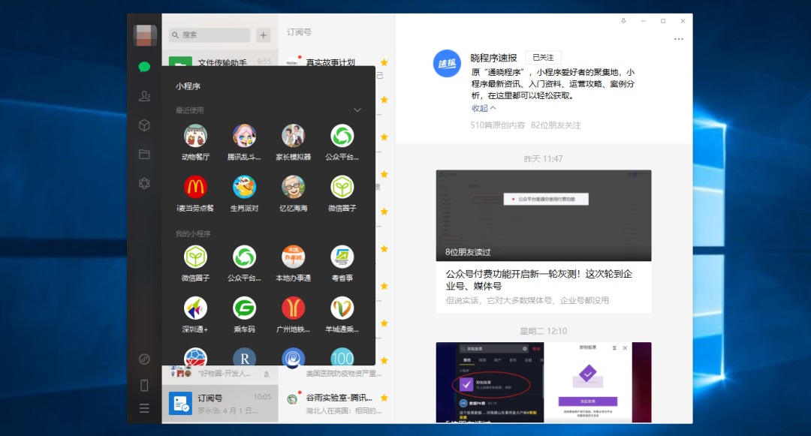Click the 8位朋友读过 label
This screenshot has height=436, width=811.
click(x=468, y=252)
